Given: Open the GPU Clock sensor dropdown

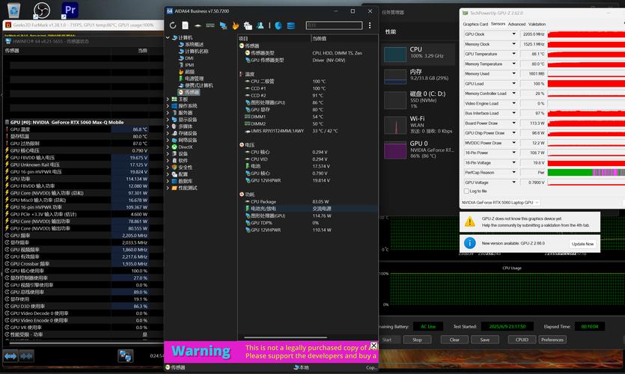Looking at the screenshot, I should [x=513, y=34].
